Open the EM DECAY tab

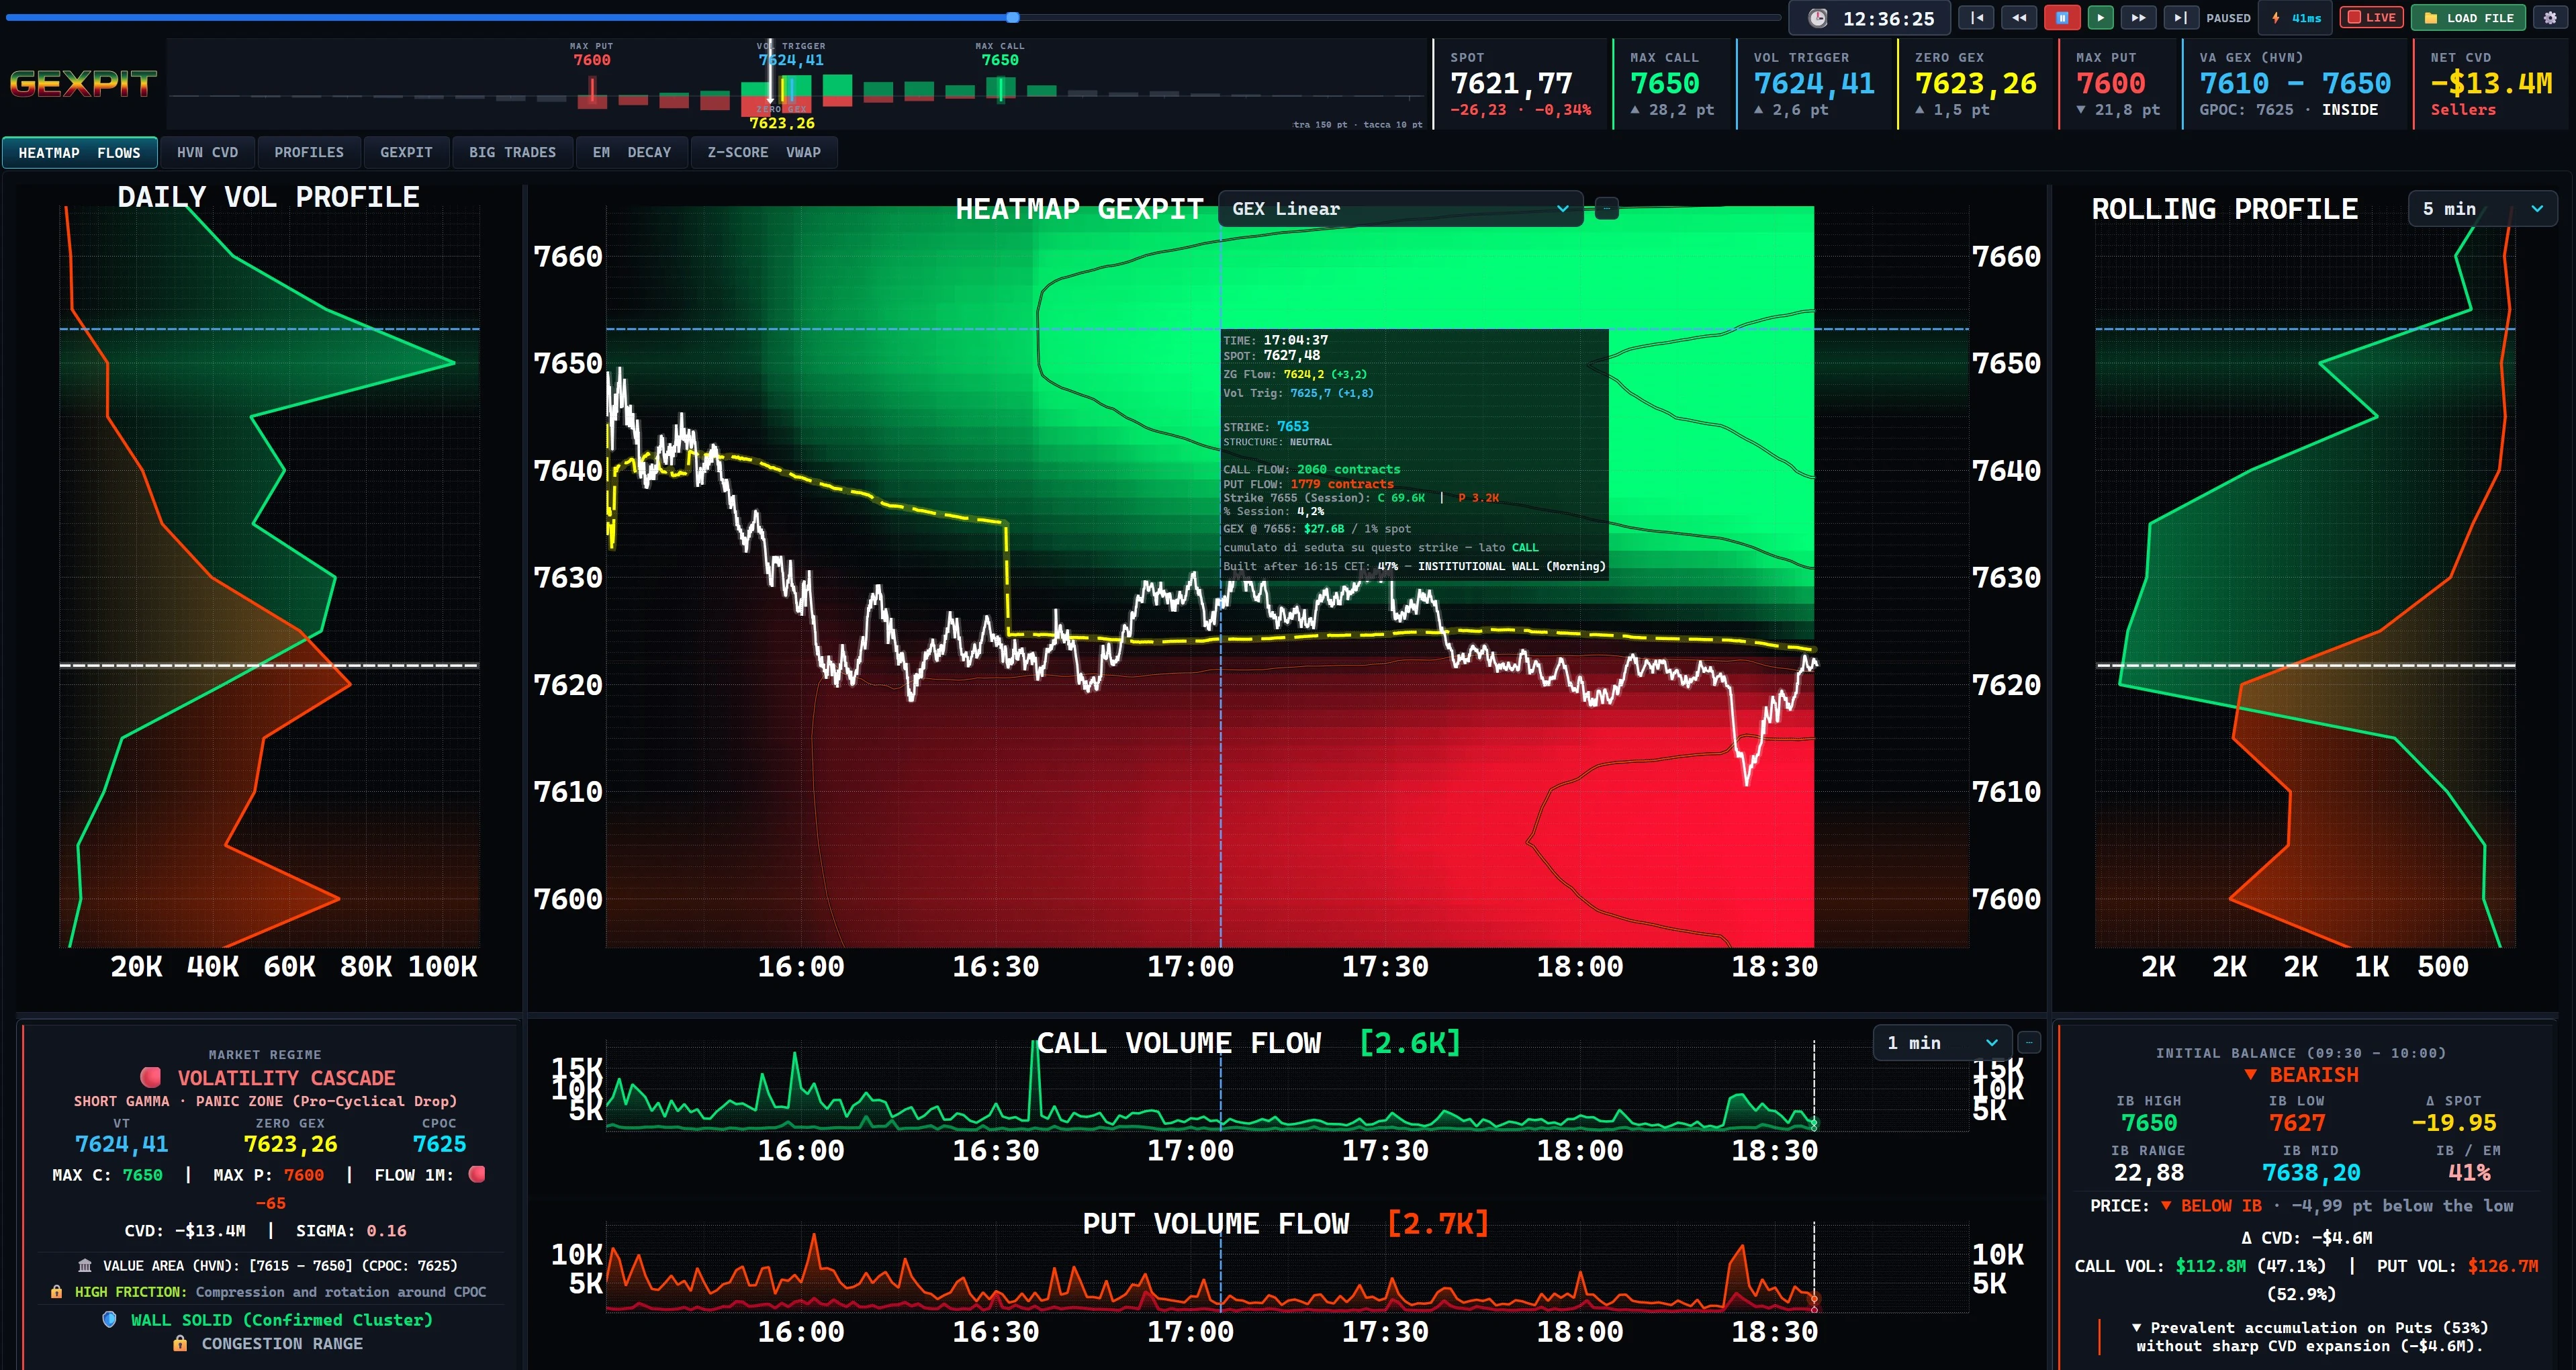pyautogui.click(x=631, y=153)
